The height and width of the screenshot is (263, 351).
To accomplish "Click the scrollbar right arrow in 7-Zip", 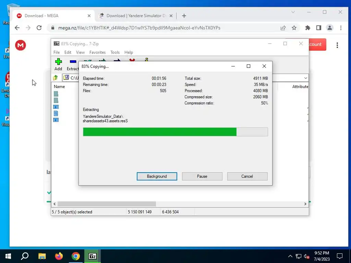I will [305, 204].
